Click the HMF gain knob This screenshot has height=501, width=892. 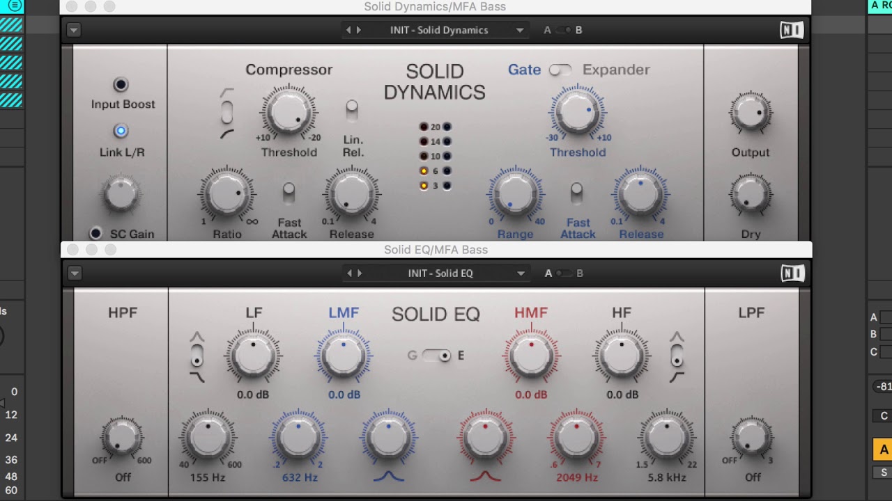(x=531, y=356)
